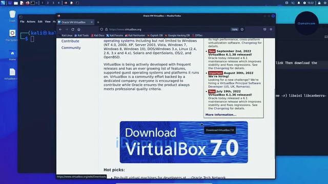Open Changelog link under 6.1.36 news
The image size is (328, 184).
pos(221,108)
